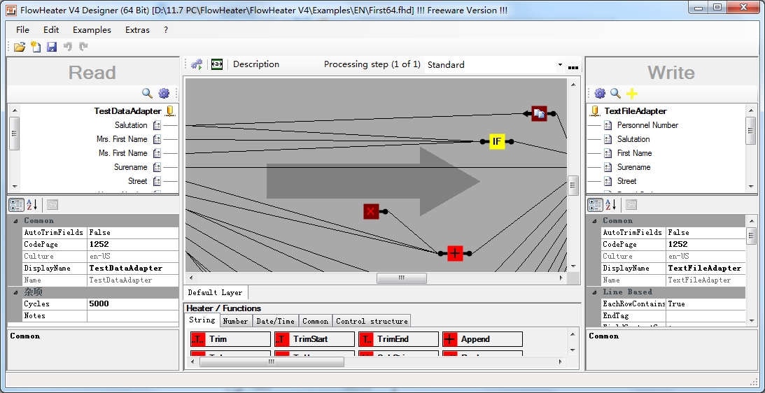
Task: Collapse the 杂项 category in Read properties
Action: (x=15, y=292)
